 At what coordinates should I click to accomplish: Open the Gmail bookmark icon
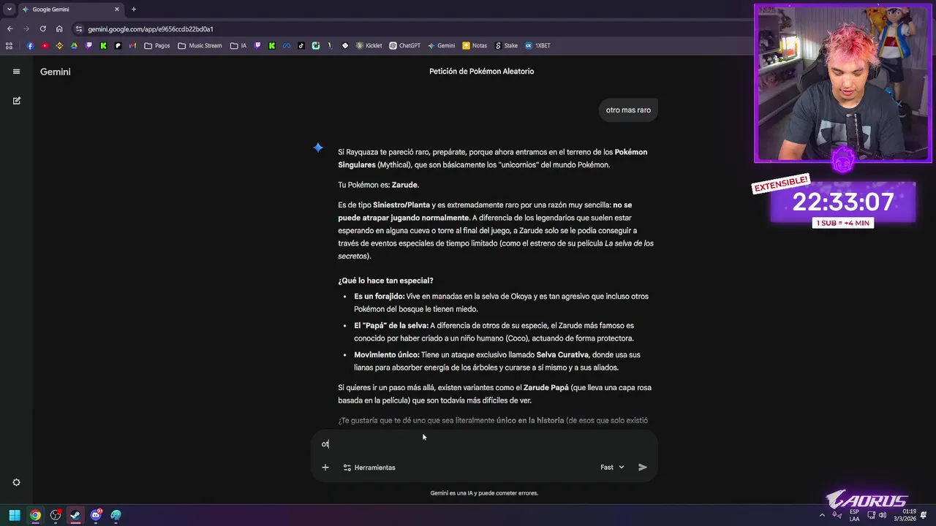tap(132, 45)
